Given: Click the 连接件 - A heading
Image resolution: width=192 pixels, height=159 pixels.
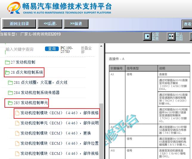Looking at the screenshot, I should click(x=117, y=59).
